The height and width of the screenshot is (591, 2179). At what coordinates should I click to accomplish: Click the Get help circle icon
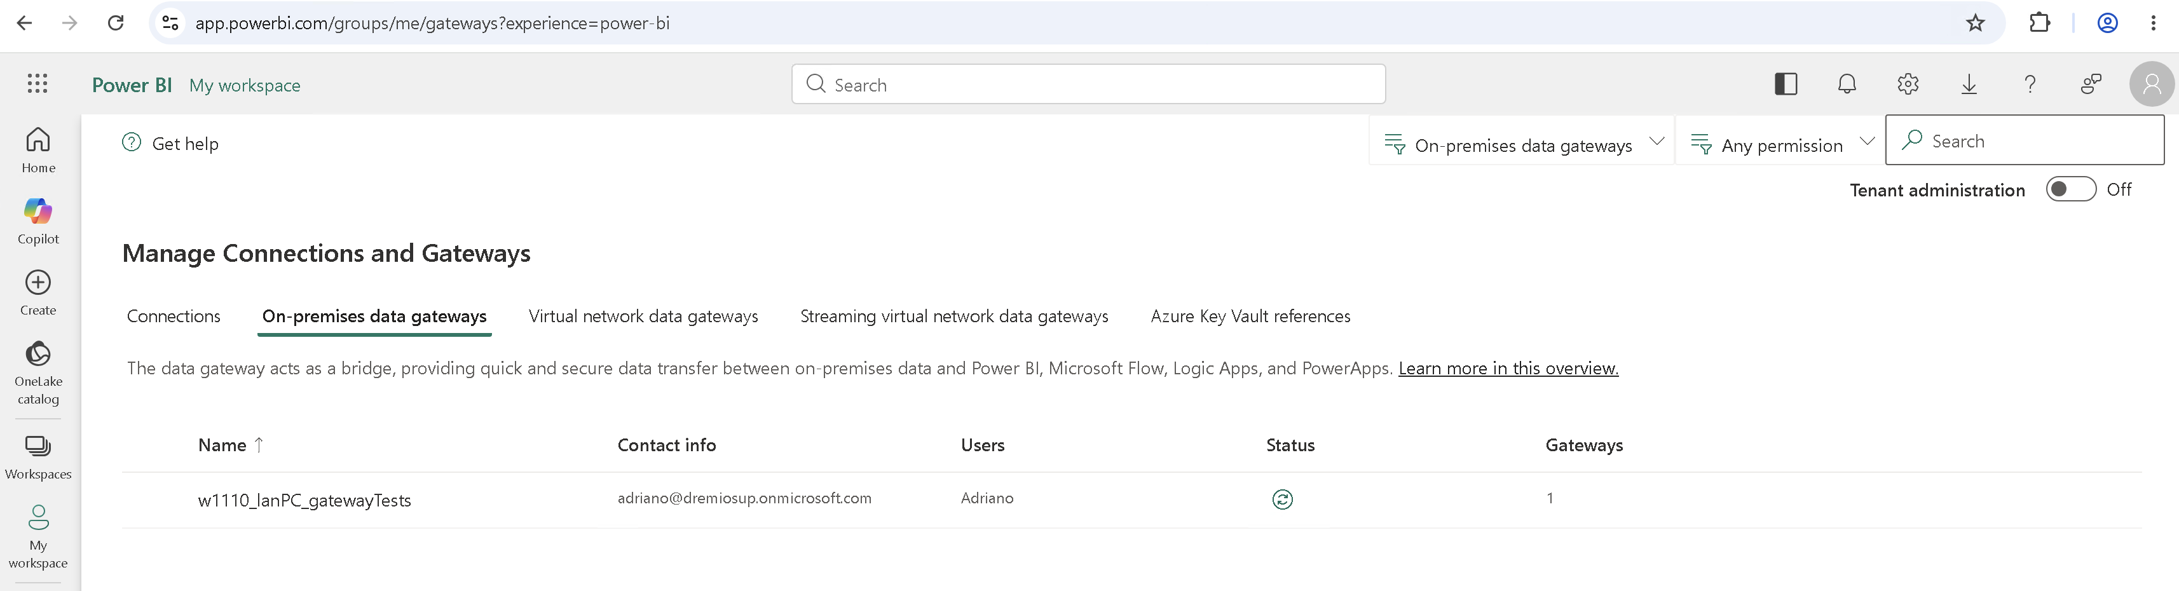(132, 142)
